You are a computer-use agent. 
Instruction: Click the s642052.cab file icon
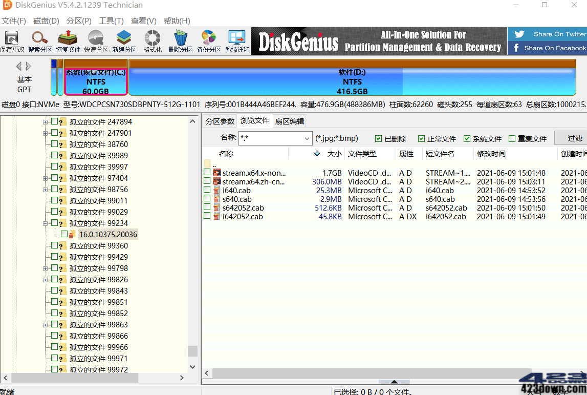pyautogui.click(x=216, y=207)
